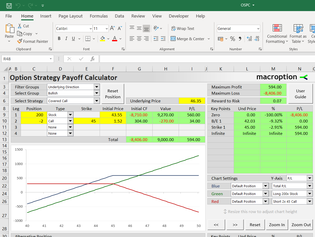The width and height of the screenshot is (315, 237).
Task: Click the Reset Position button
Action: (113, 94)
